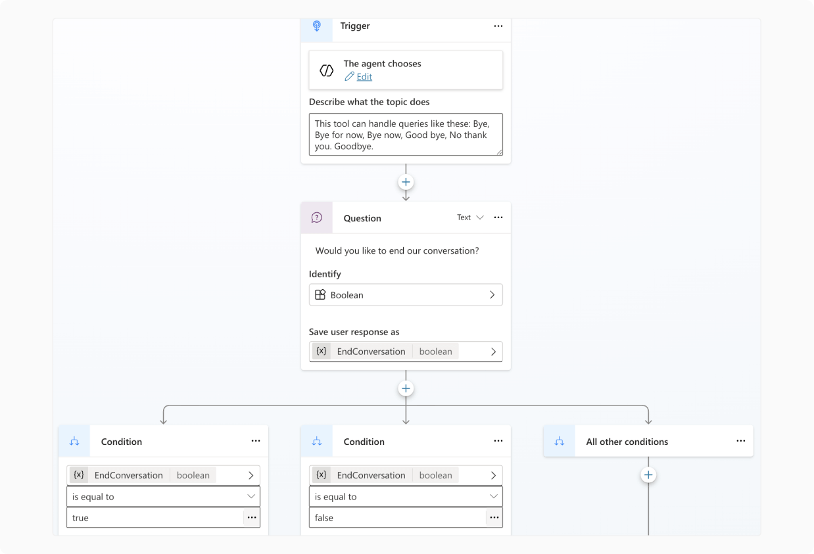Click the Question node speech bubble icon
This screenshot has height=554, width=814.
click(317, 218)
